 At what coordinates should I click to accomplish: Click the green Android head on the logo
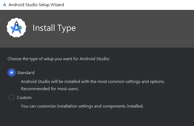point(20,27)
